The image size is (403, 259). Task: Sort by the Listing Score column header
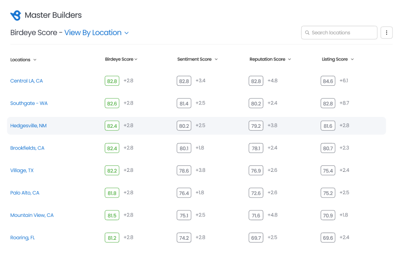[x=337, y=59]
